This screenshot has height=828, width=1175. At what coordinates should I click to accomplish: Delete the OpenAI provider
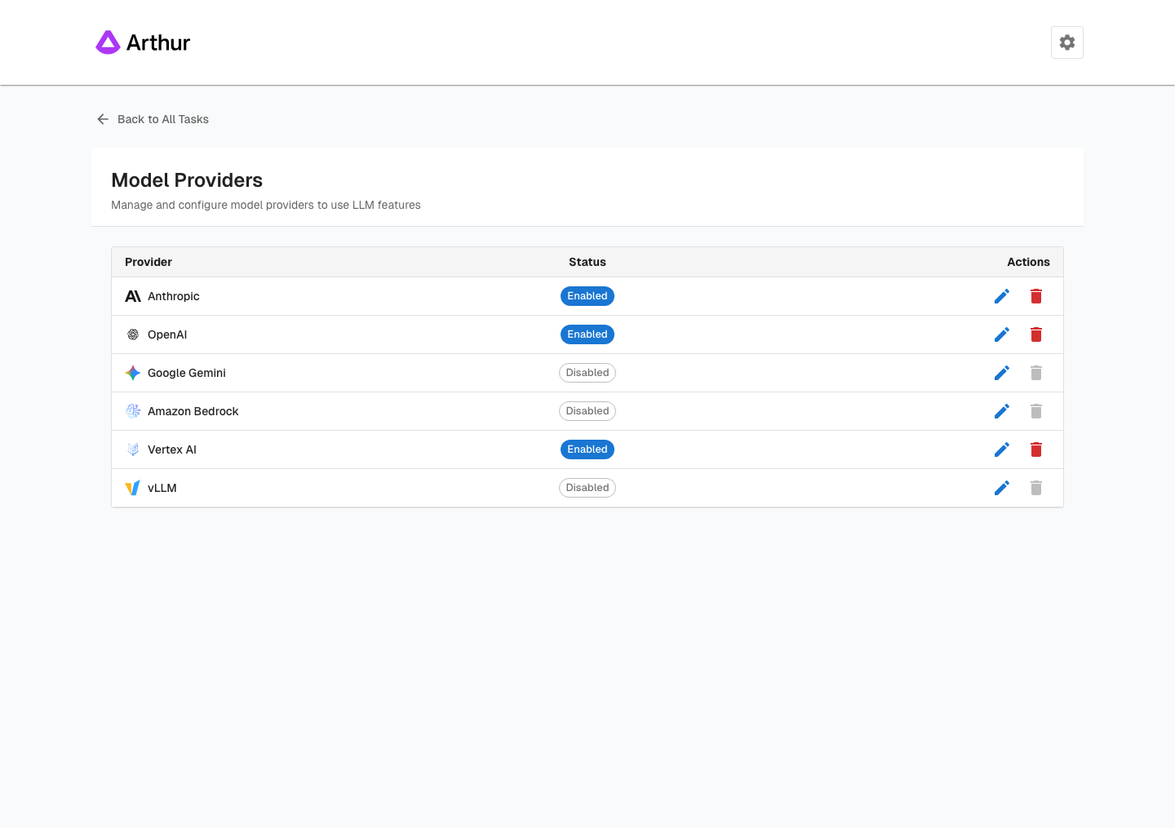[x=1036, y=334]
